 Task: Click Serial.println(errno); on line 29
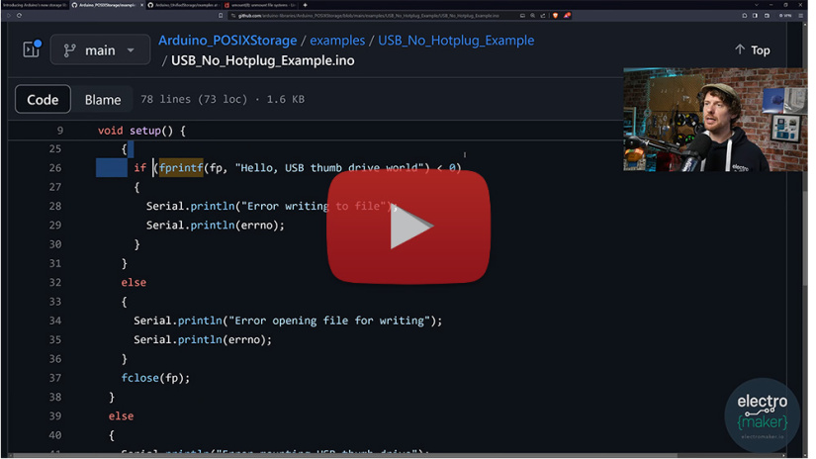point(216,226)
